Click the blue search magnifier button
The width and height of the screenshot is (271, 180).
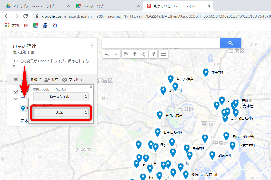(230, 43)
